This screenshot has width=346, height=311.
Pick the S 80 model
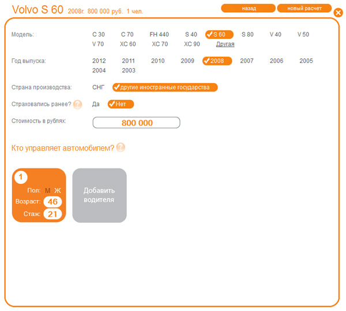tap(247, 35)
